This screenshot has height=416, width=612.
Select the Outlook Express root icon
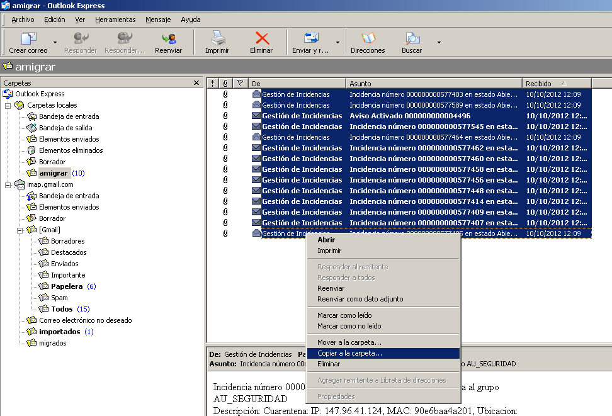tap(8, 94)
